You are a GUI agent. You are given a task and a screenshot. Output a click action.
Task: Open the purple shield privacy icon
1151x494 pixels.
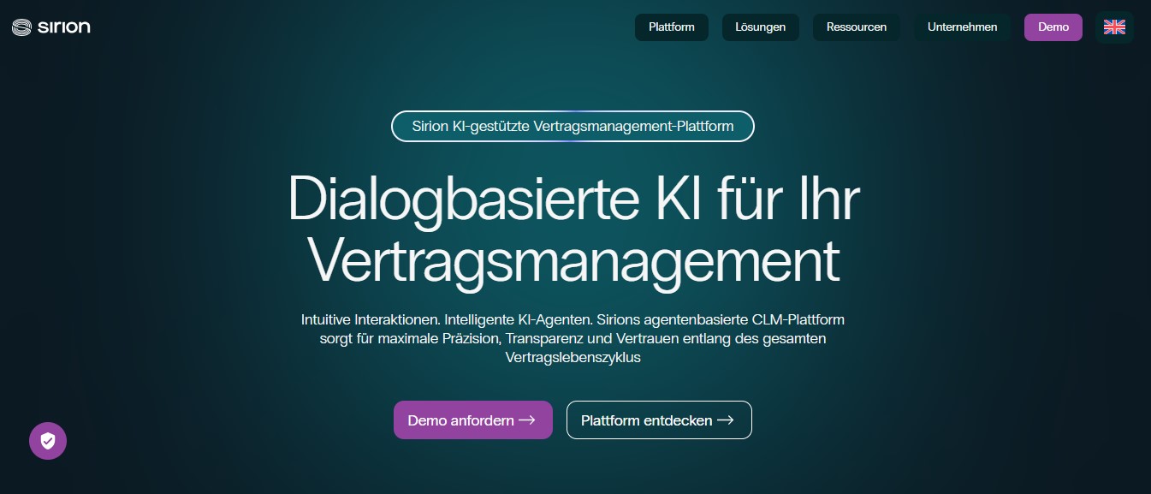48,441
